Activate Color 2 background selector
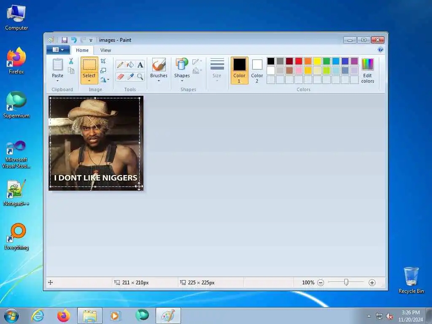 257,70
